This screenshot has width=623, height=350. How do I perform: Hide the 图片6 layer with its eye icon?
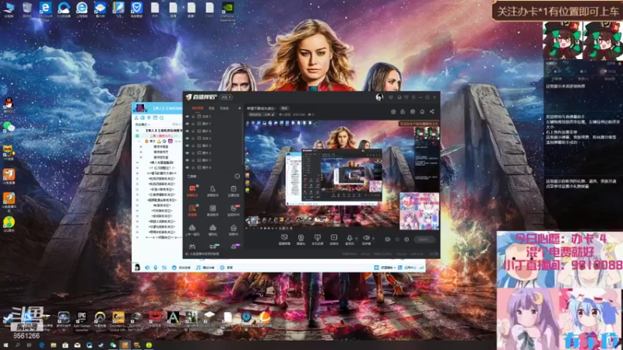(187, 131)
